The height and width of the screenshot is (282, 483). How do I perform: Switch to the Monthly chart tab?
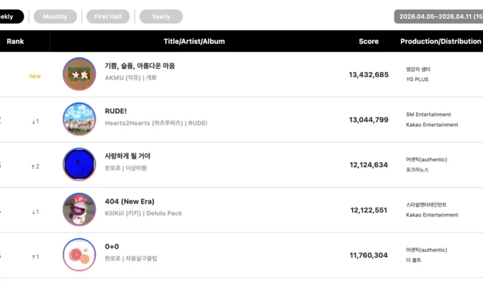tap(55, 17)
